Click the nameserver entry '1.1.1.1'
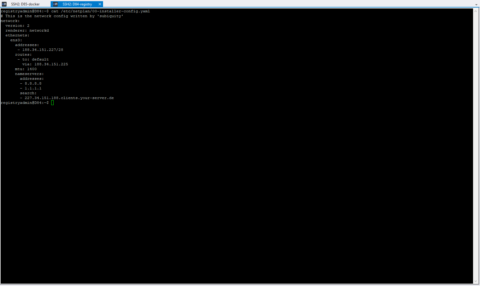The height and width of the screenshot is (286, 480). [33, 88]
